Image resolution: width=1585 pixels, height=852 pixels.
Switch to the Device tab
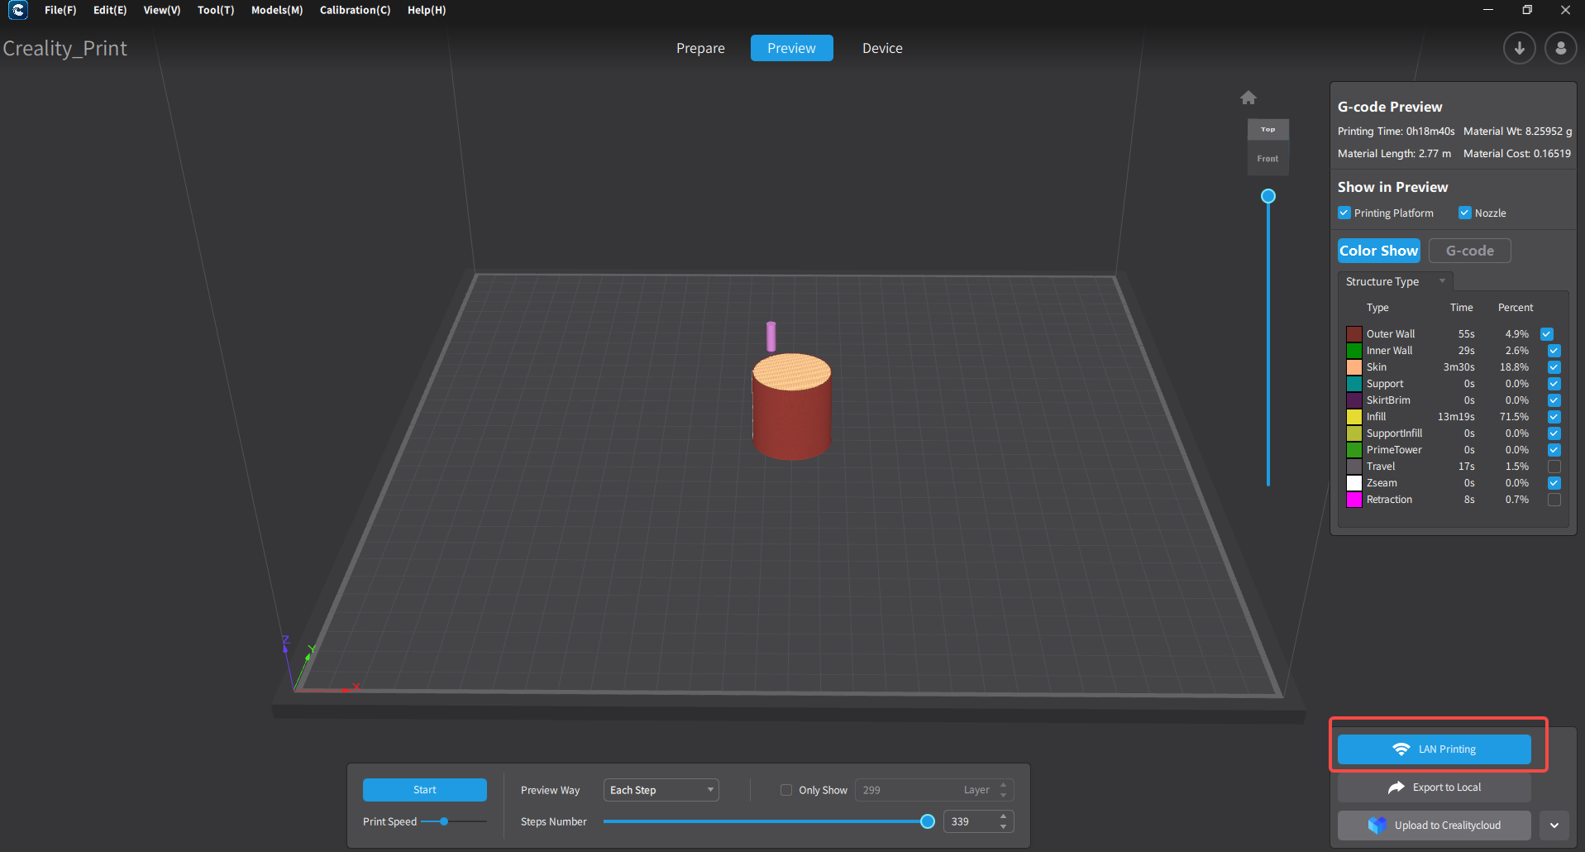[882, 48]
